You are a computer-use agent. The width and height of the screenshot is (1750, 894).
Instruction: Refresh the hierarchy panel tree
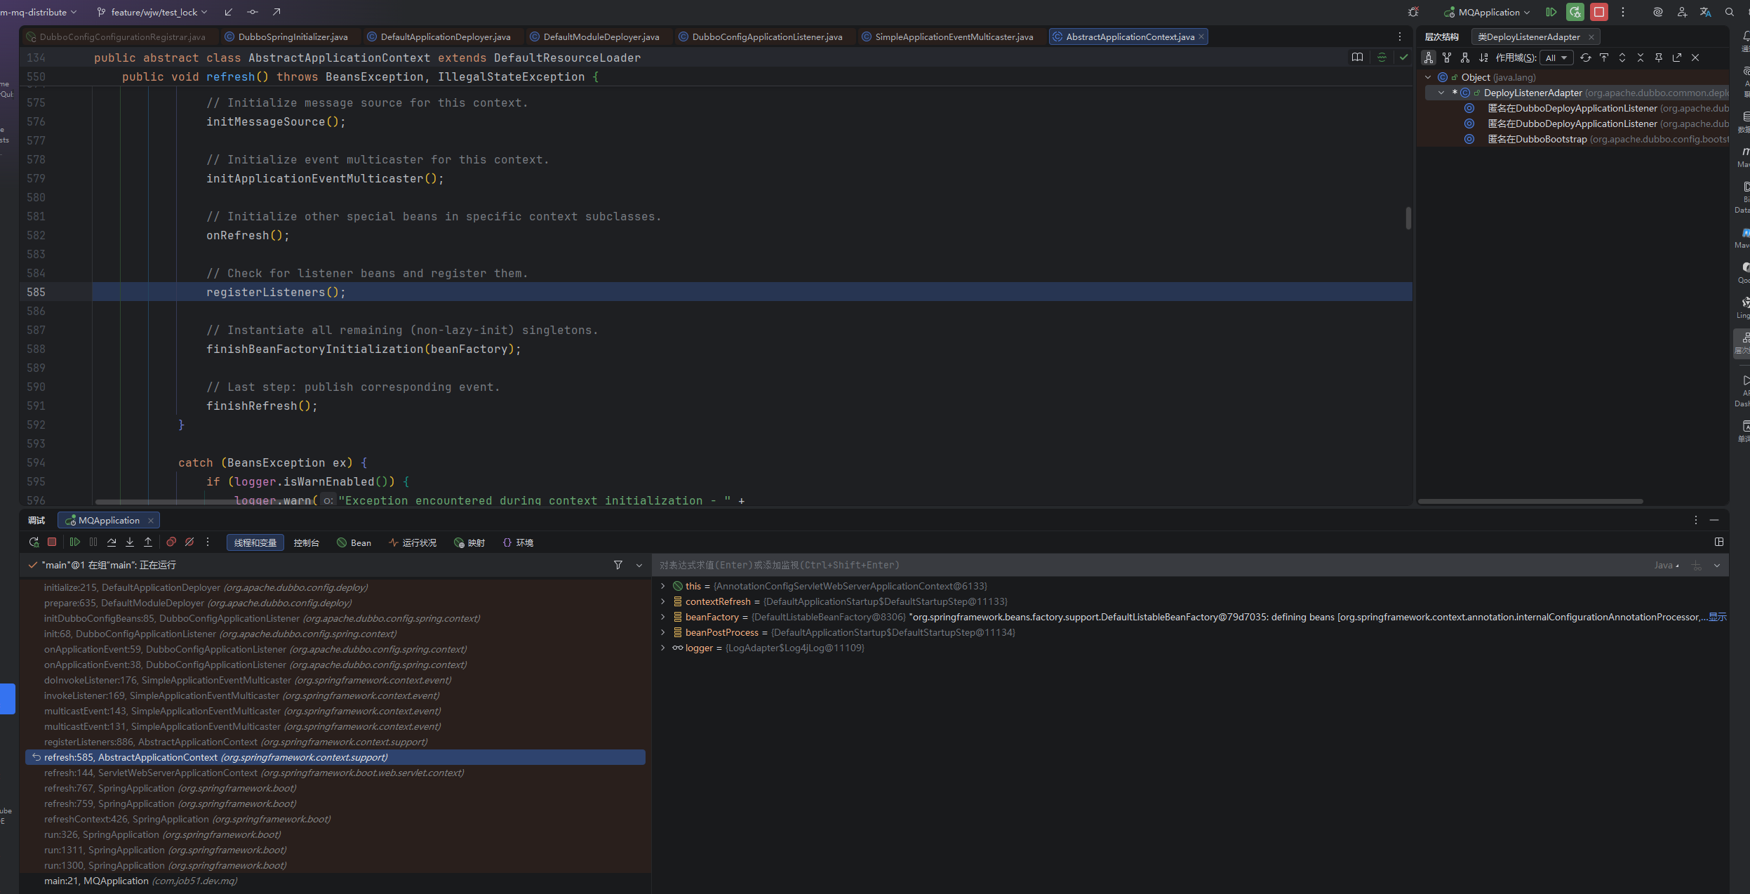point(1586,58)
